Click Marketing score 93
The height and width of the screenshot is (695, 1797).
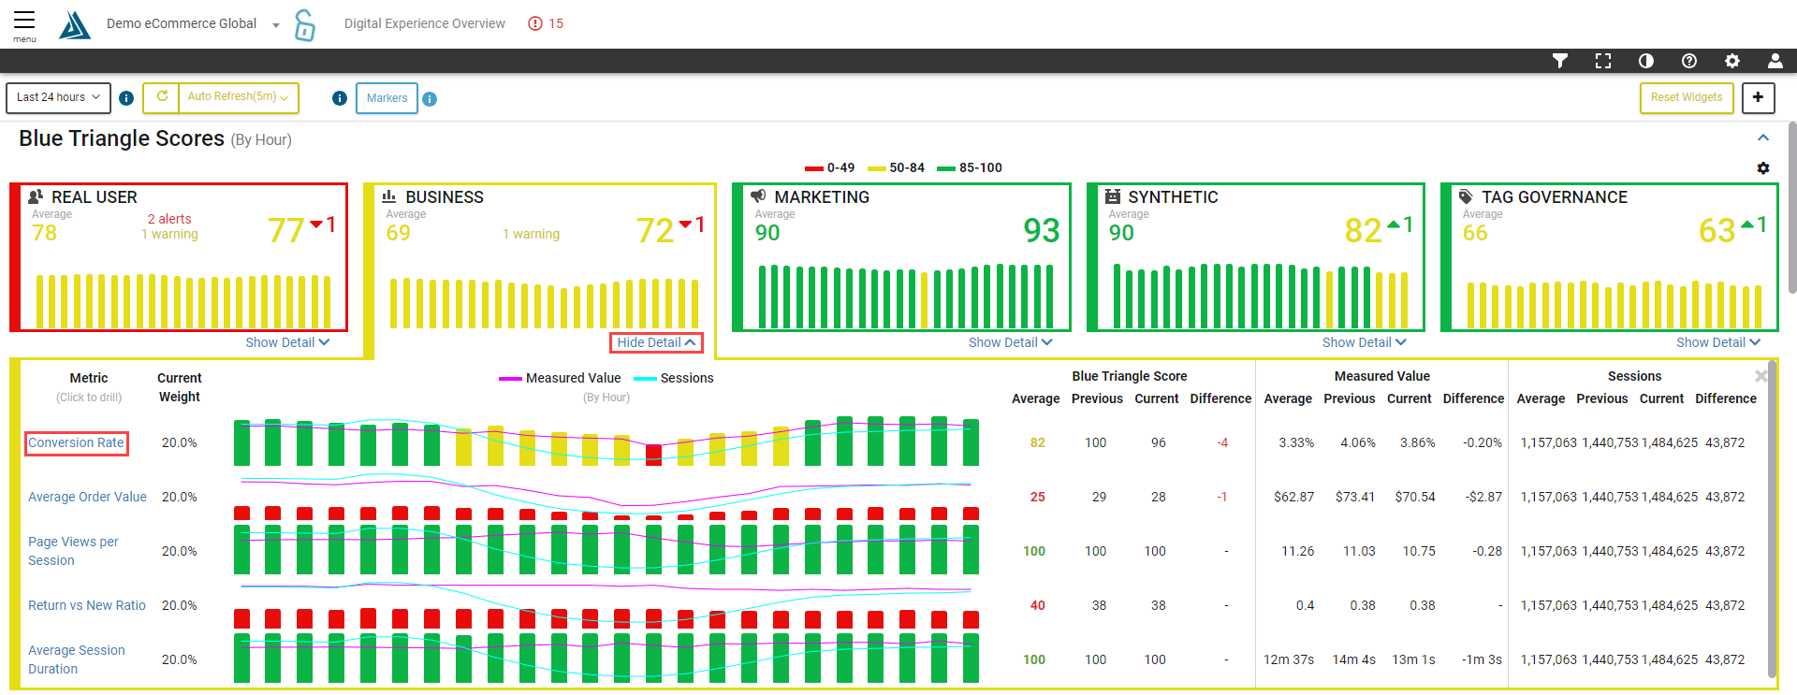(1041, 230)
